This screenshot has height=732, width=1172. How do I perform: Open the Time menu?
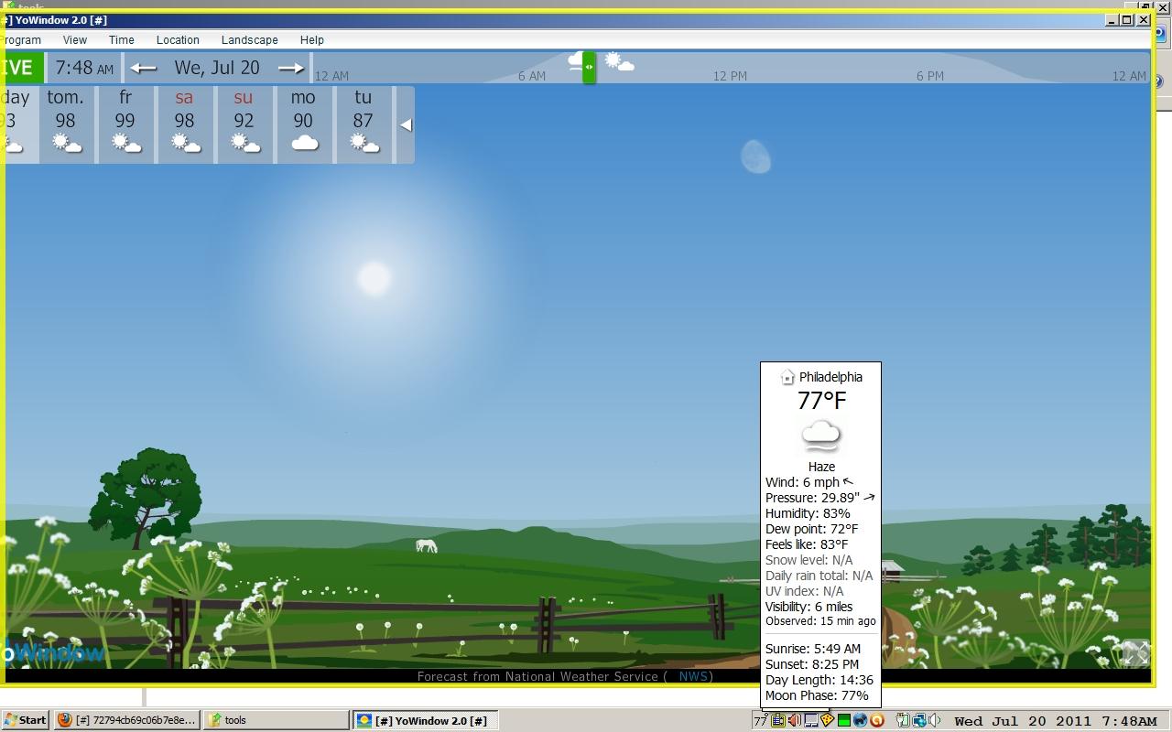pyautogui.click(x=121, y=40)
